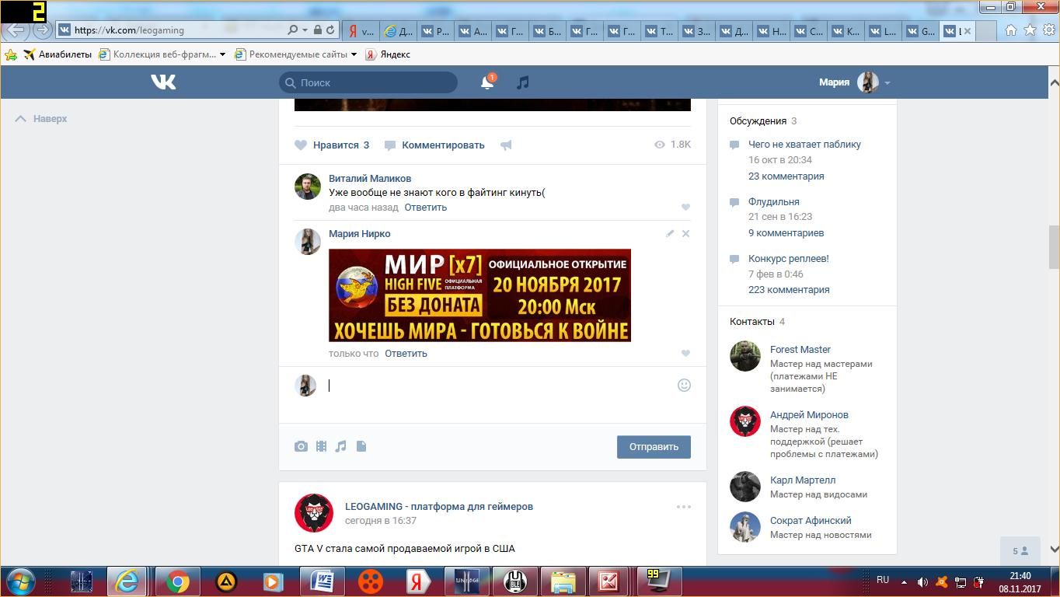1060x597 pixels.
Task: Add page to the favorites bar
Action: pos(11,54)
